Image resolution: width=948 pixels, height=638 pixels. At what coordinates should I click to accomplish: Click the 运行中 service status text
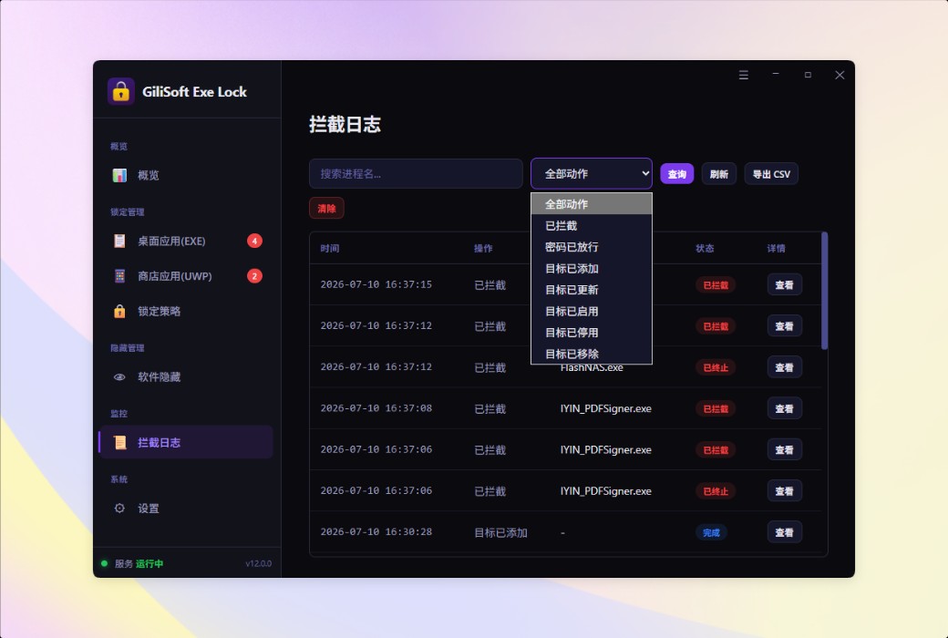149,563
